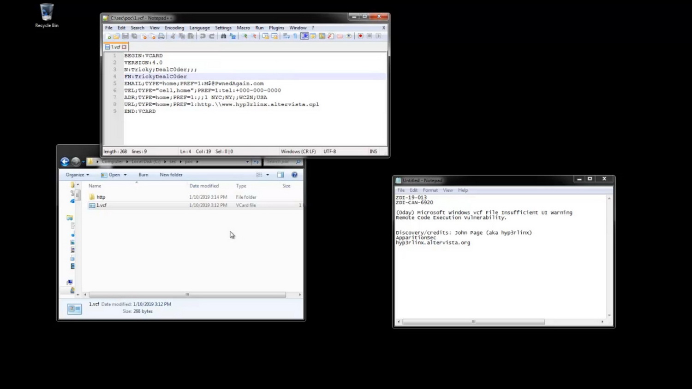Click the URL line containing hyp3rlinx.altervista.cpl
692x389 pixels.
(221, 104)
